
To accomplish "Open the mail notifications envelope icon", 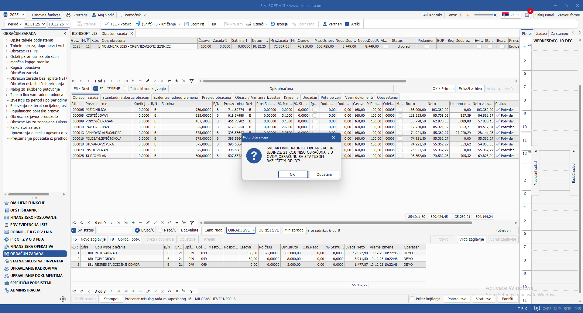I will pos(527,15).
